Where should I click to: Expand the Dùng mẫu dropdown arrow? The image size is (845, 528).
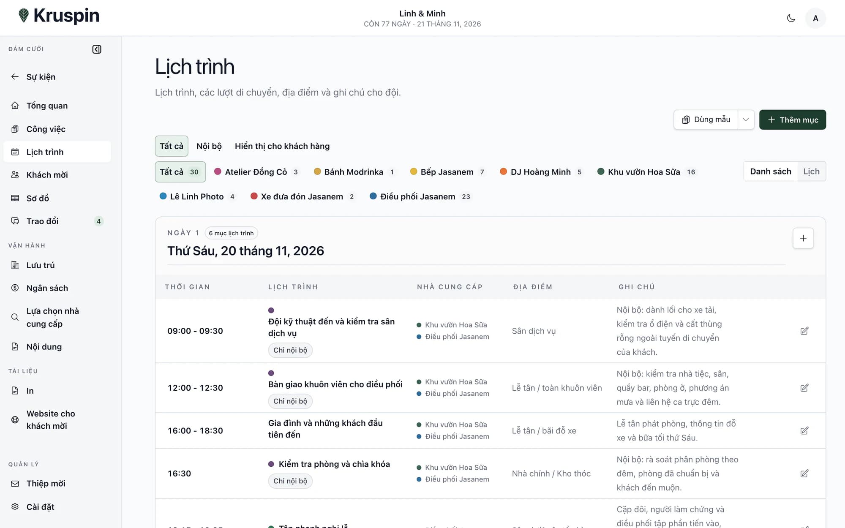click(746, 120)
